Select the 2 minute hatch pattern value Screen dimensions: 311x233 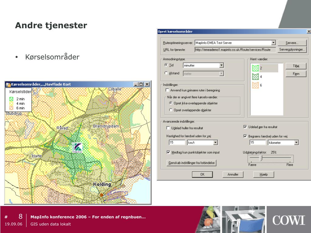265,68
